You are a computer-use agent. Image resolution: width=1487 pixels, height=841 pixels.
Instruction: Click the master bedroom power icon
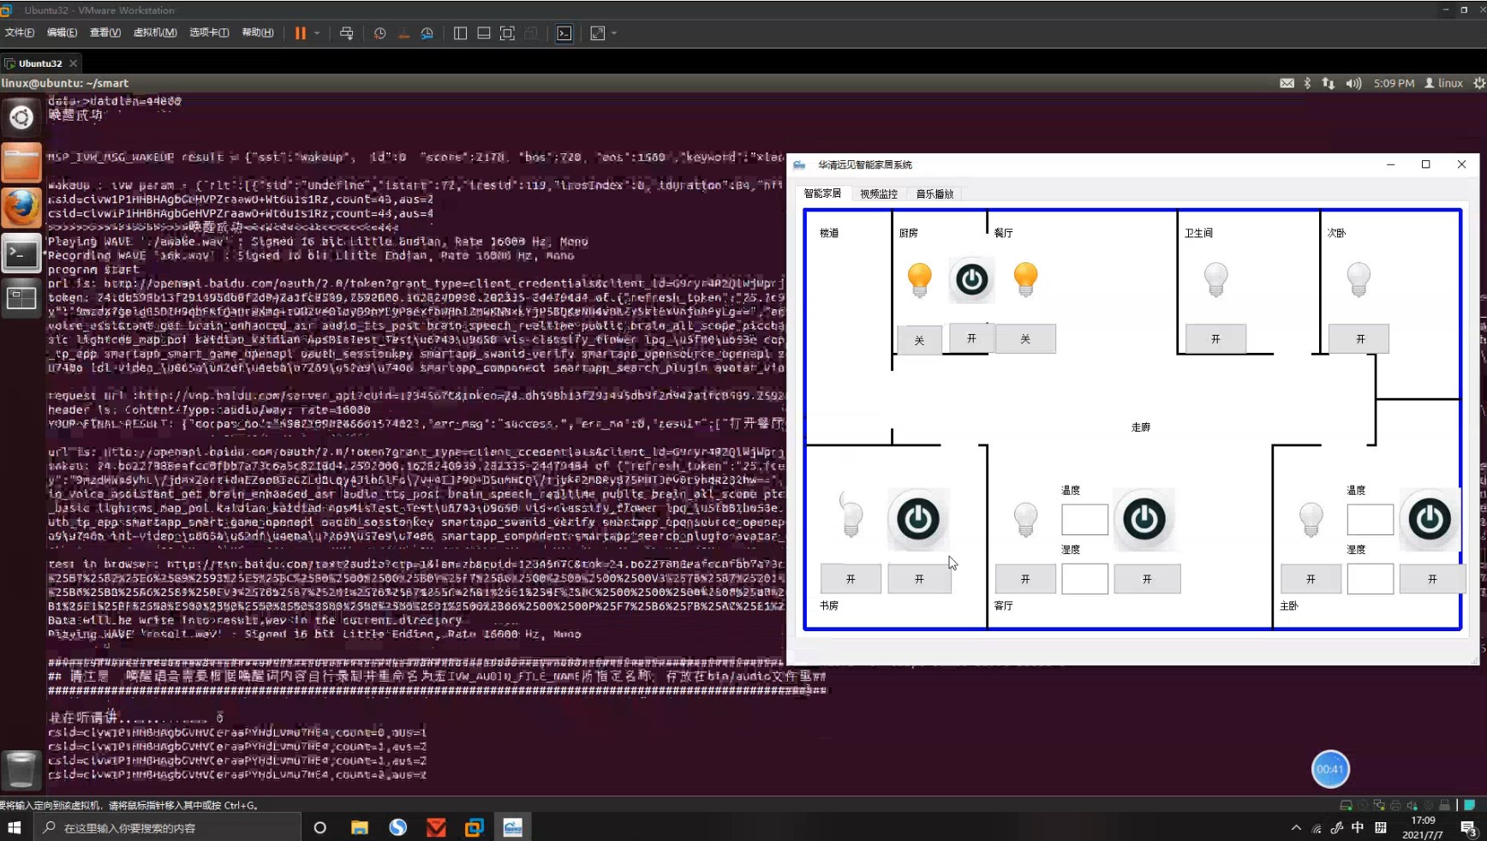point(1429,519)
